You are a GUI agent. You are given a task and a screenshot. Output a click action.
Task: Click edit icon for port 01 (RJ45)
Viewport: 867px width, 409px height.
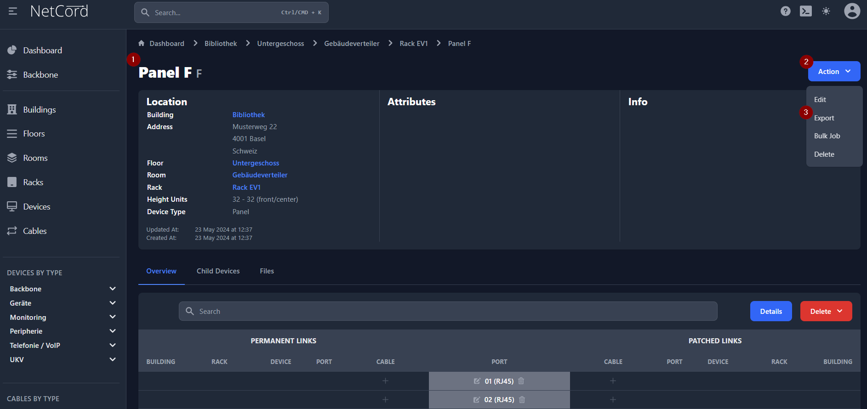(477, 381)
